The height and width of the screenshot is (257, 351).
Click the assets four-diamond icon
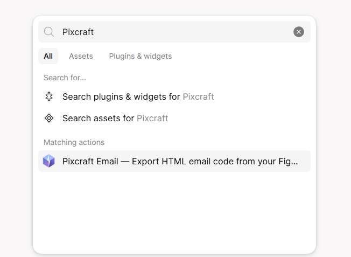[49, 118]
